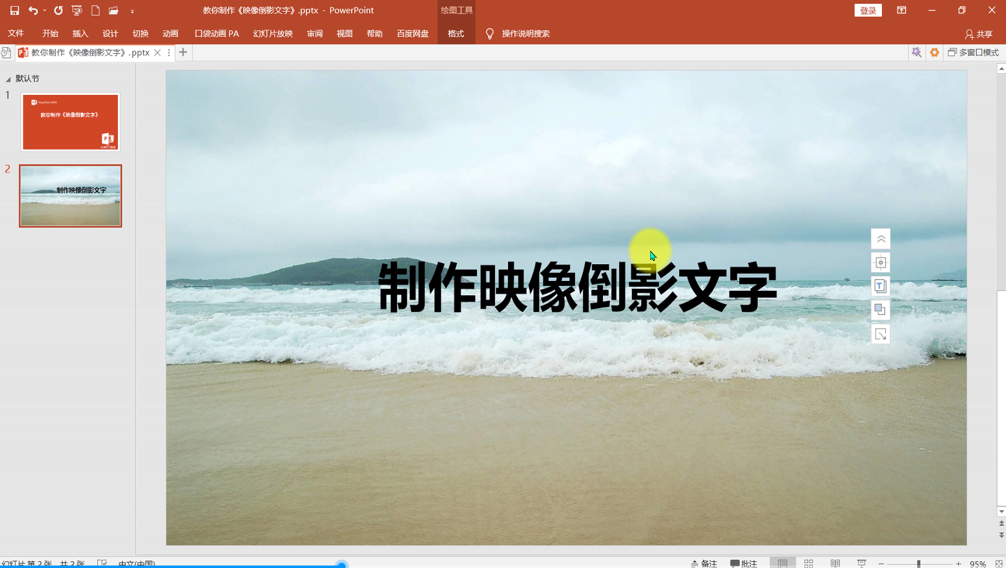Select slide 1 thumbnail
Image resolution: width=1006 pixels, height=568 pixels.
[70, 122]
